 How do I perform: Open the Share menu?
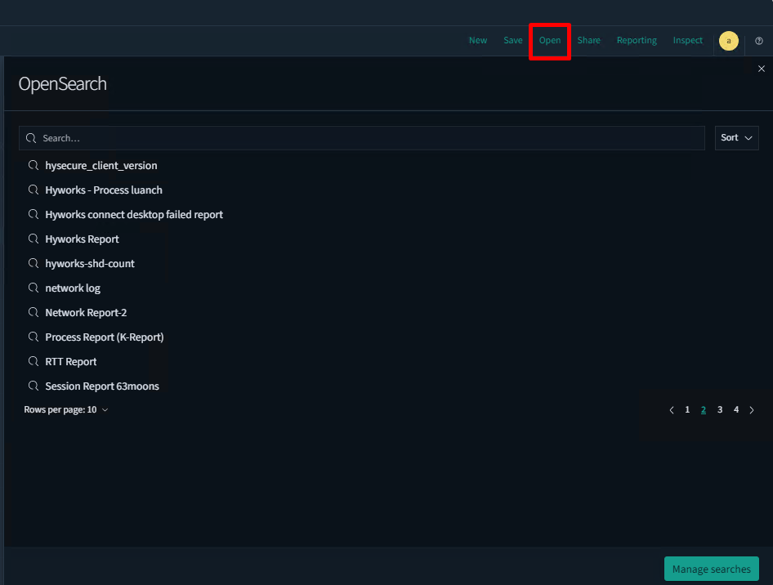[588, 41]
